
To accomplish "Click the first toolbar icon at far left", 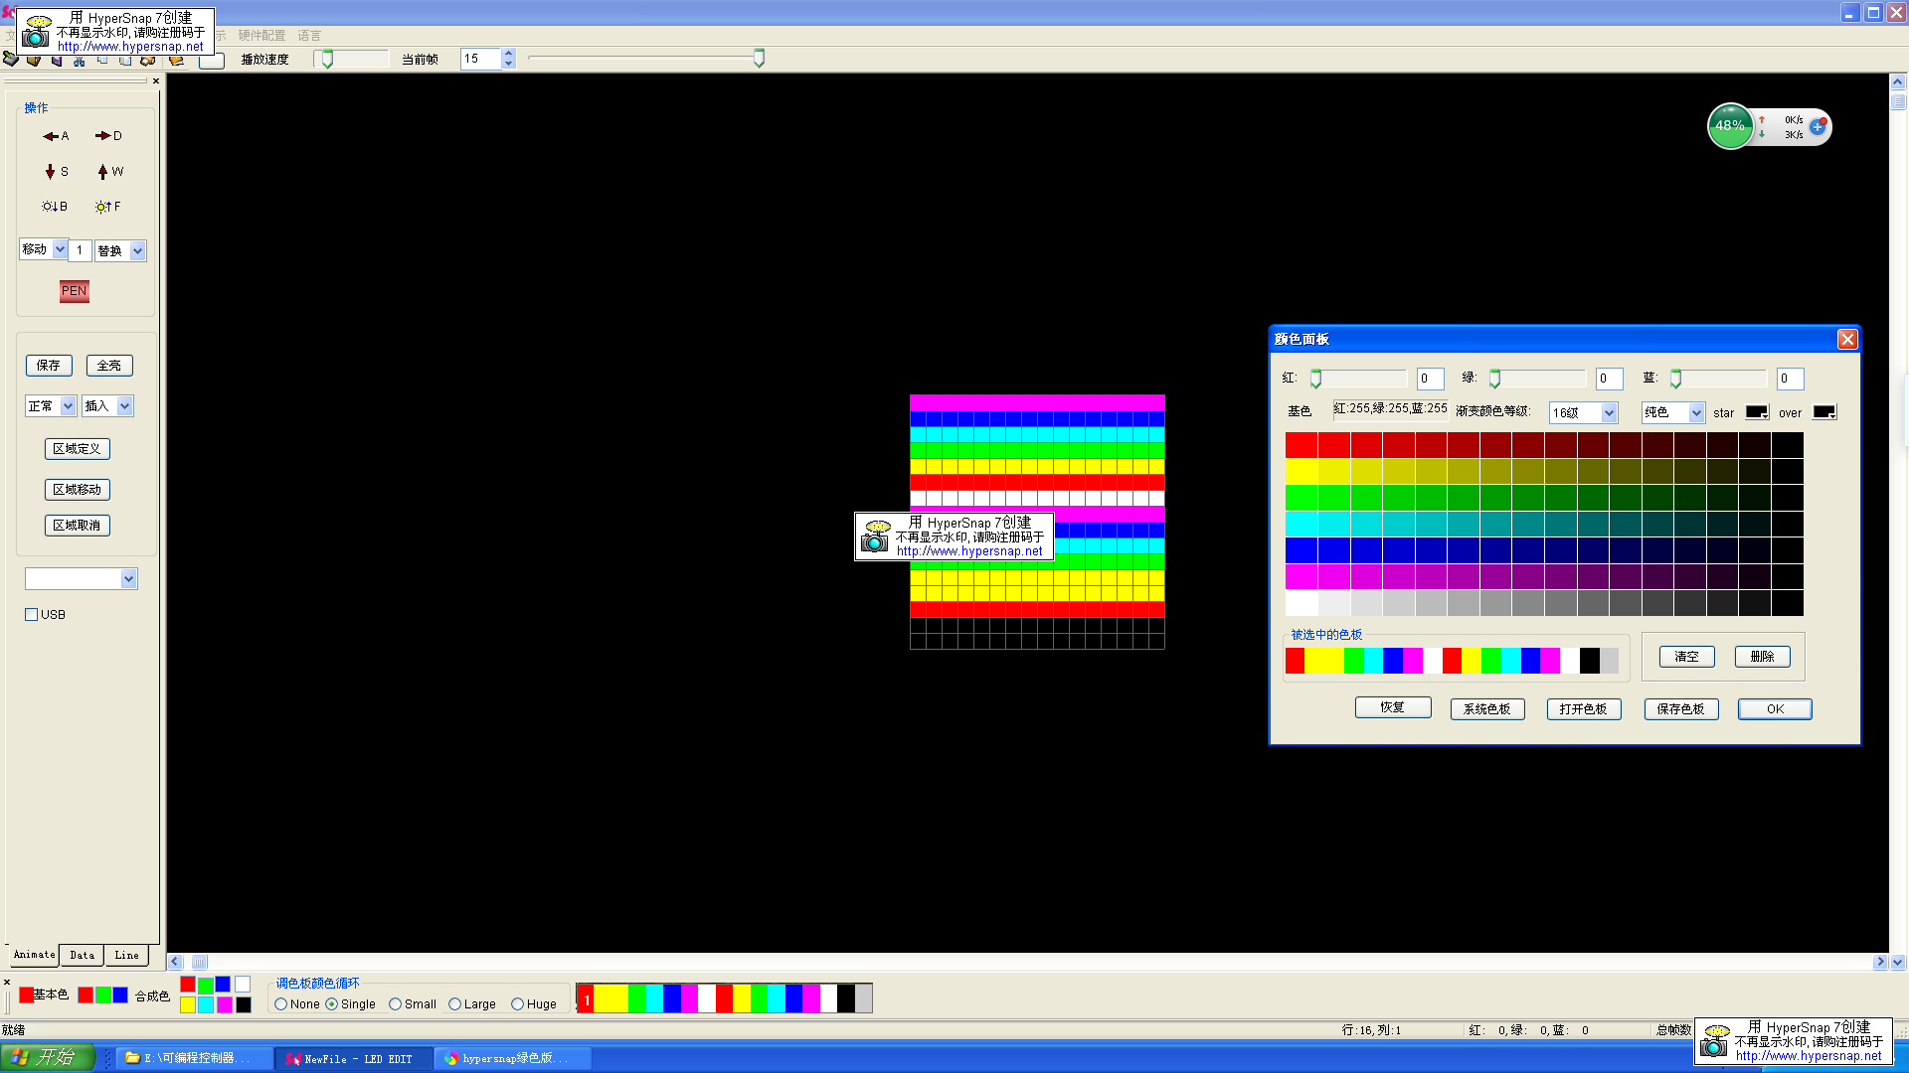I will 11,60.
